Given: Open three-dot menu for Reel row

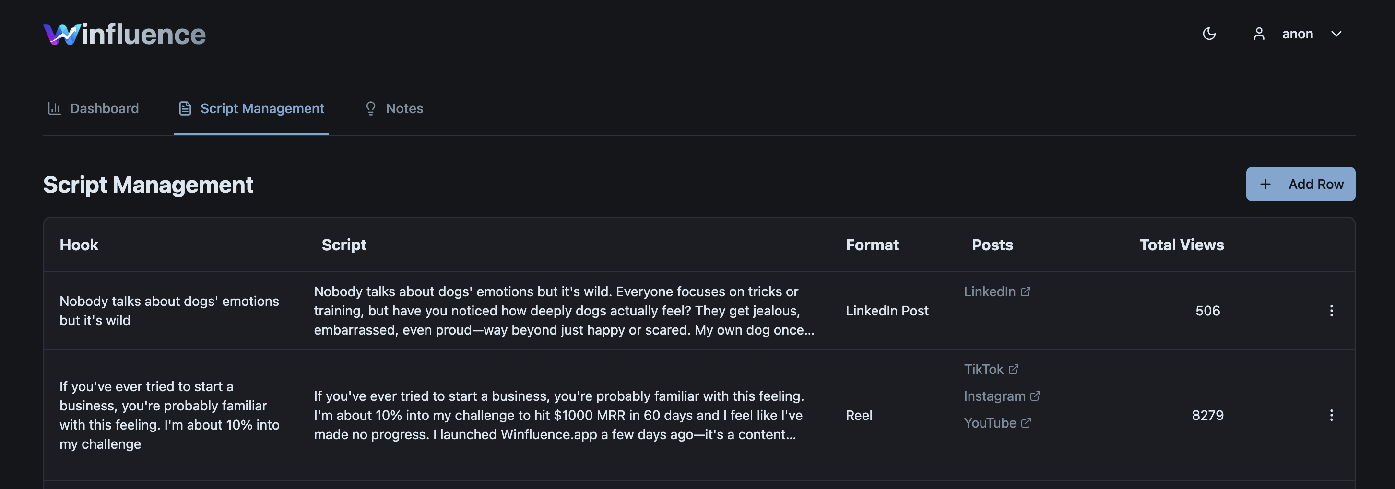Looking at the screenshot, I should pos(1331,415).
